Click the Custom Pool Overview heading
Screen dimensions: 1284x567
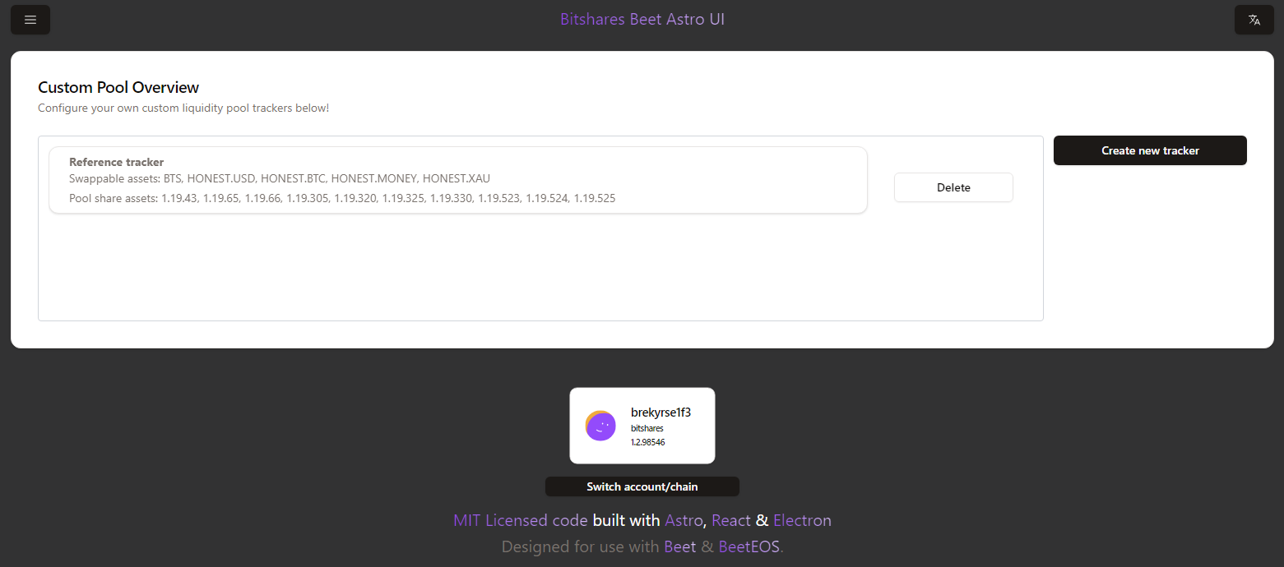pos(118,87)
